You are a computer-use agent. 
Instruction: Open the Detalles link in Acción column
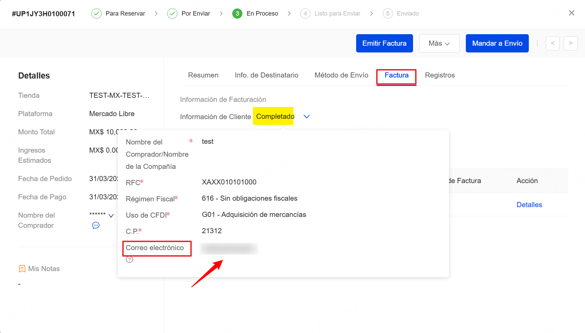[x=529, y=205]
